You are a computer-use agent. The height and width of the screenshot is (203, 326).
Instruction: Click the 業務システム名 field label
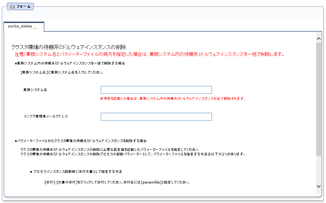click(x=35, y=90)
